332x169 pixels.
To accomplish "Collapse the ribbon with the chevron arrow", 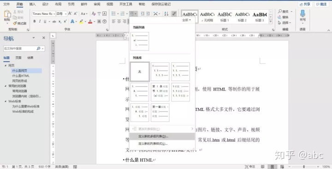I will click(x=329, y=30).
